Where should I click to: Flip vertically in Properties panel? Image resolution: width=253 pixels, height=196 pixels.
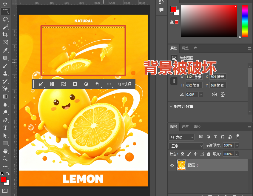[223, 95]
